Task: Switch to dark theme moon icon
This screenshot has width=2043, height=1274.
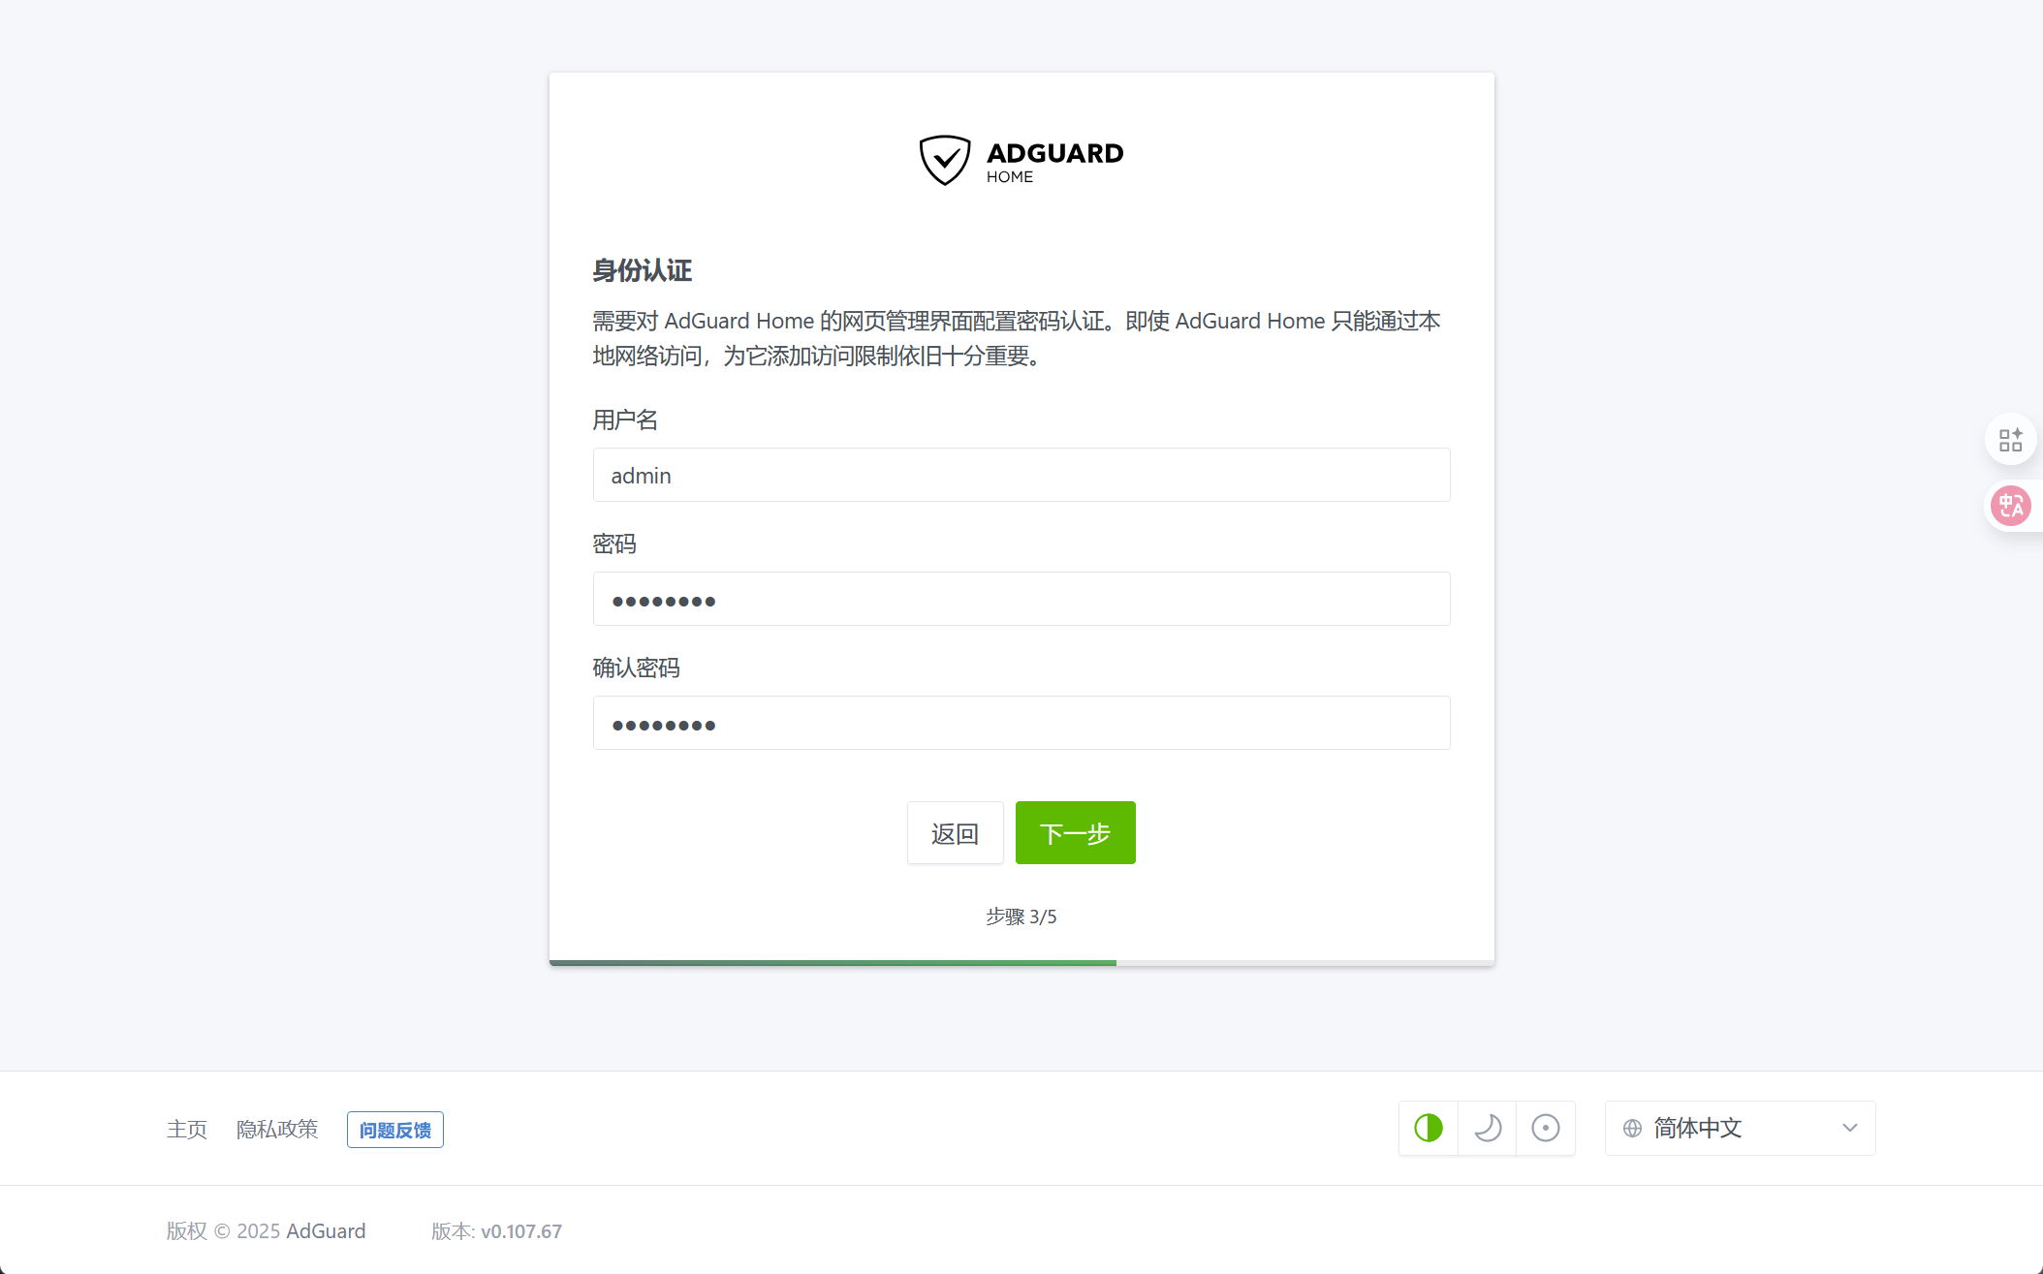Action: pos(1487,1128)
